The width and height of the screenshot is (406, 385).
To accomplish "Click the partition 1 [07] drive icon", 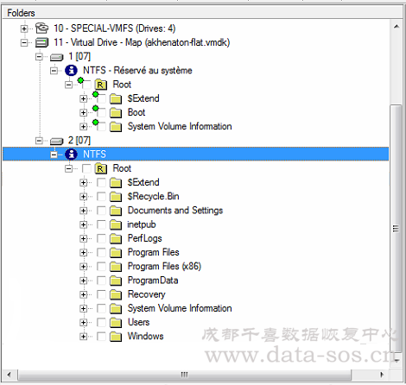I will pos(56,57).
